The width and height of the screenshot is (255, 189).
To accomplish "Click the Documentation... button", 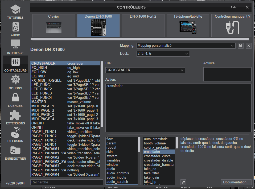I will 236,182.
